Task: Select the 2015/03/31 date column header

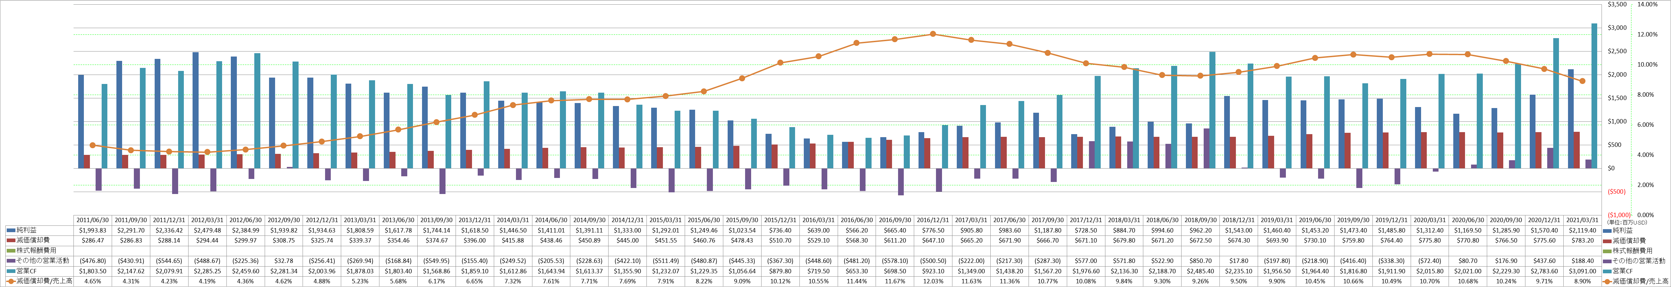Action: (x=665, y=220)
